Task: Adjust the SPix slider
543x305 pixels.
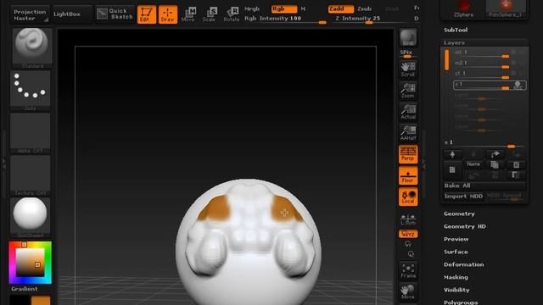Action: pyautogui.click(x=408, y=53)
